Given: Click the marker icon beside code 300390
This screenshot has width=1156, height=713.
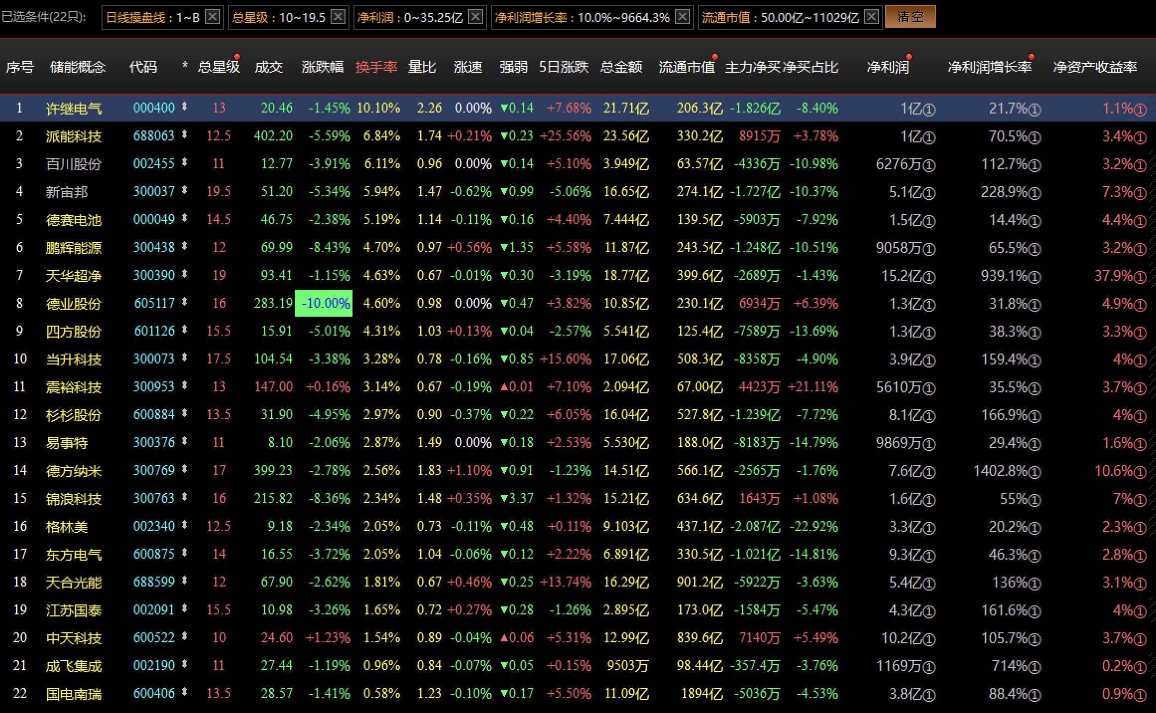Looking at the screenshot, I should [185, 273].
